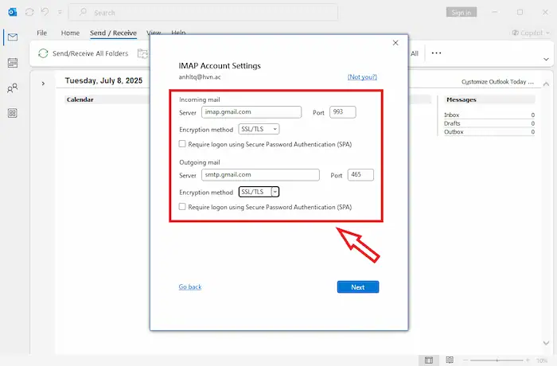The height and width of the screenshot is (366, 557).
Task: Open the More Apps grid icon
Action: pos(12,113)
